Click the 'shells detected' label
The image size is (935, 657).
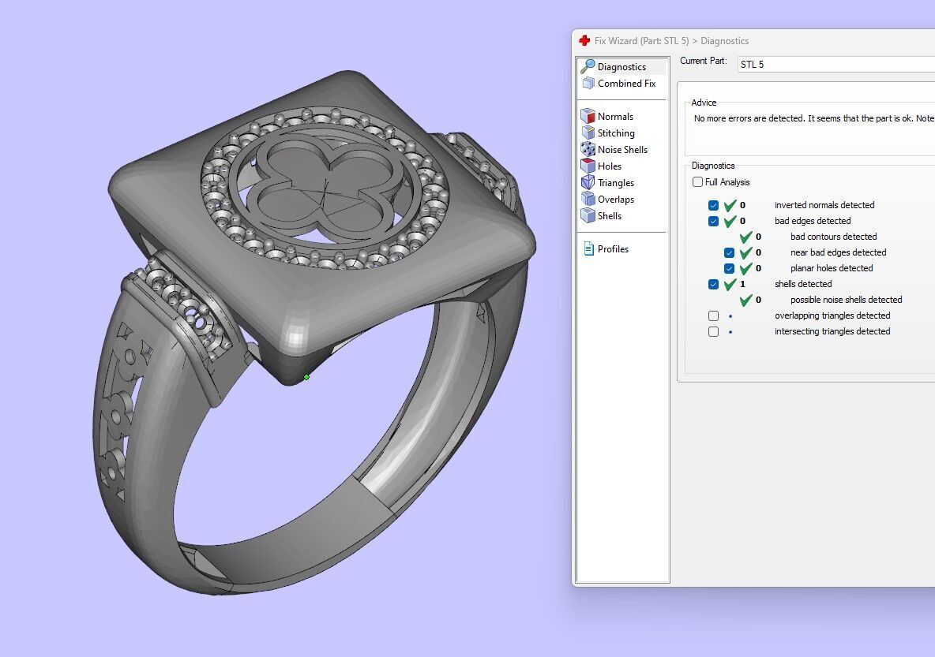(803, 284)
